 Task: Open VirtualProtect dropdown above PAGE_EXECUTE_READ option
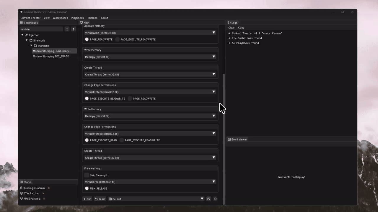coord(150,134)
